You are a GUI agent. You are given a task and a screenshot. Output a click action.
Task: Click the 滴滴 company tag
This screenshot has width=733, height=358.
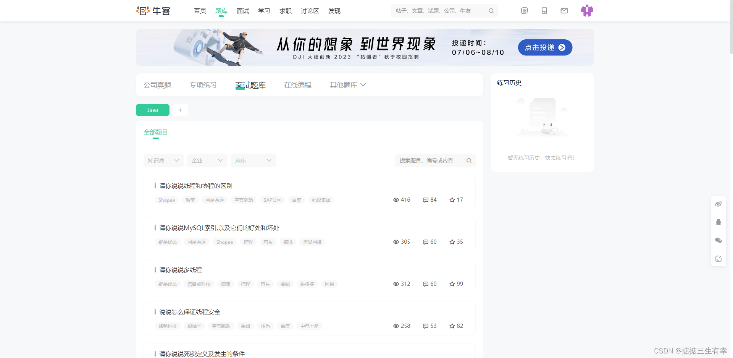[226, 284]
